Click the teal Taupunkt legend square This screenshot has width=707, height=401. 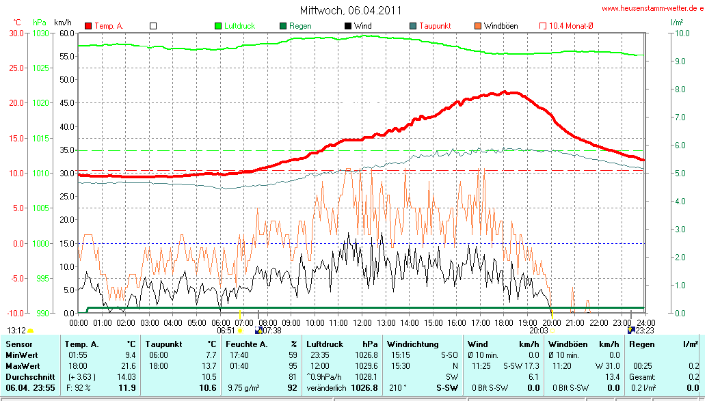(413, 26)
